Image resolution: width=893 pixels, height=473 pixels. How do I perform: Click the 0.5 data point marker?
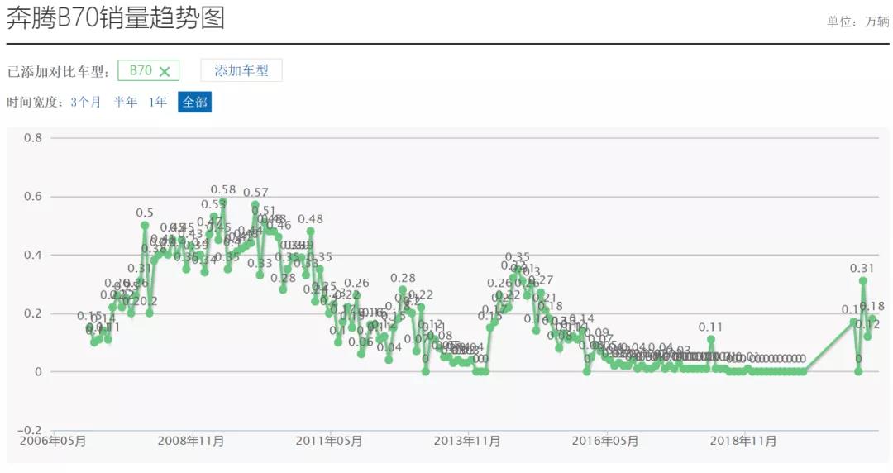click(x=145, y=225)
